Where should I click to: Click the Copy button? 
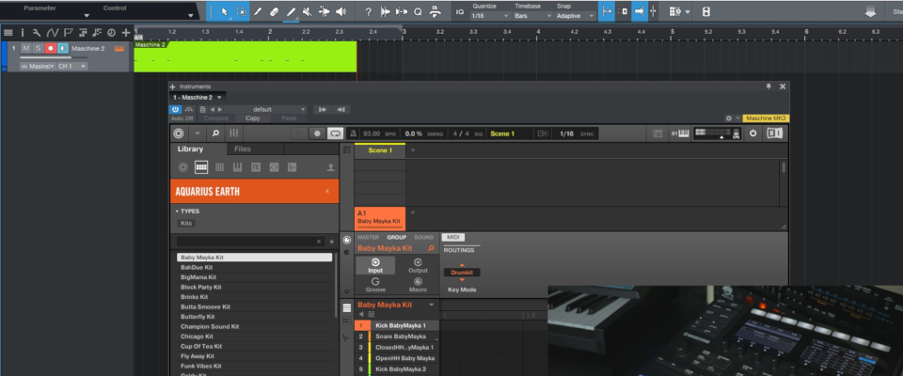coord(253,118)
